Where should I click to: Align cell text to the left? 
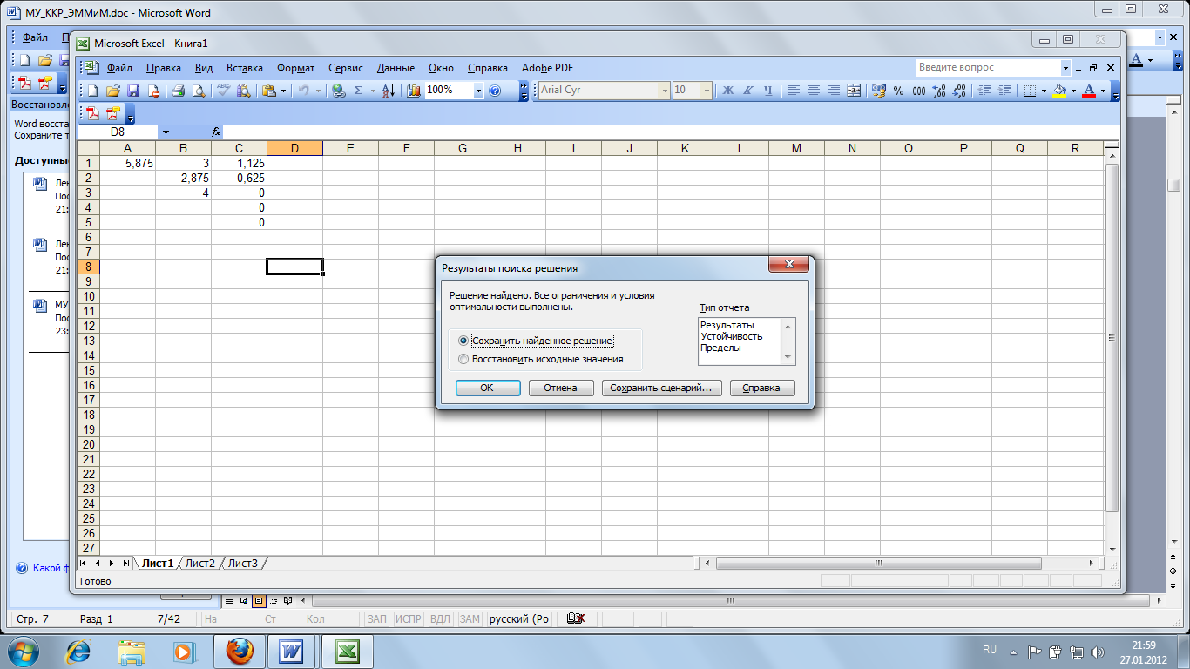(794, 91)
